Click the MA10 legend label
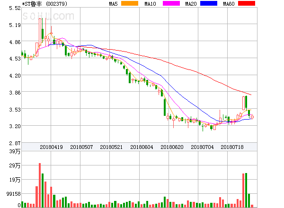Image resolution: width=284 pixels, height=208 pixels. (150, 4)
